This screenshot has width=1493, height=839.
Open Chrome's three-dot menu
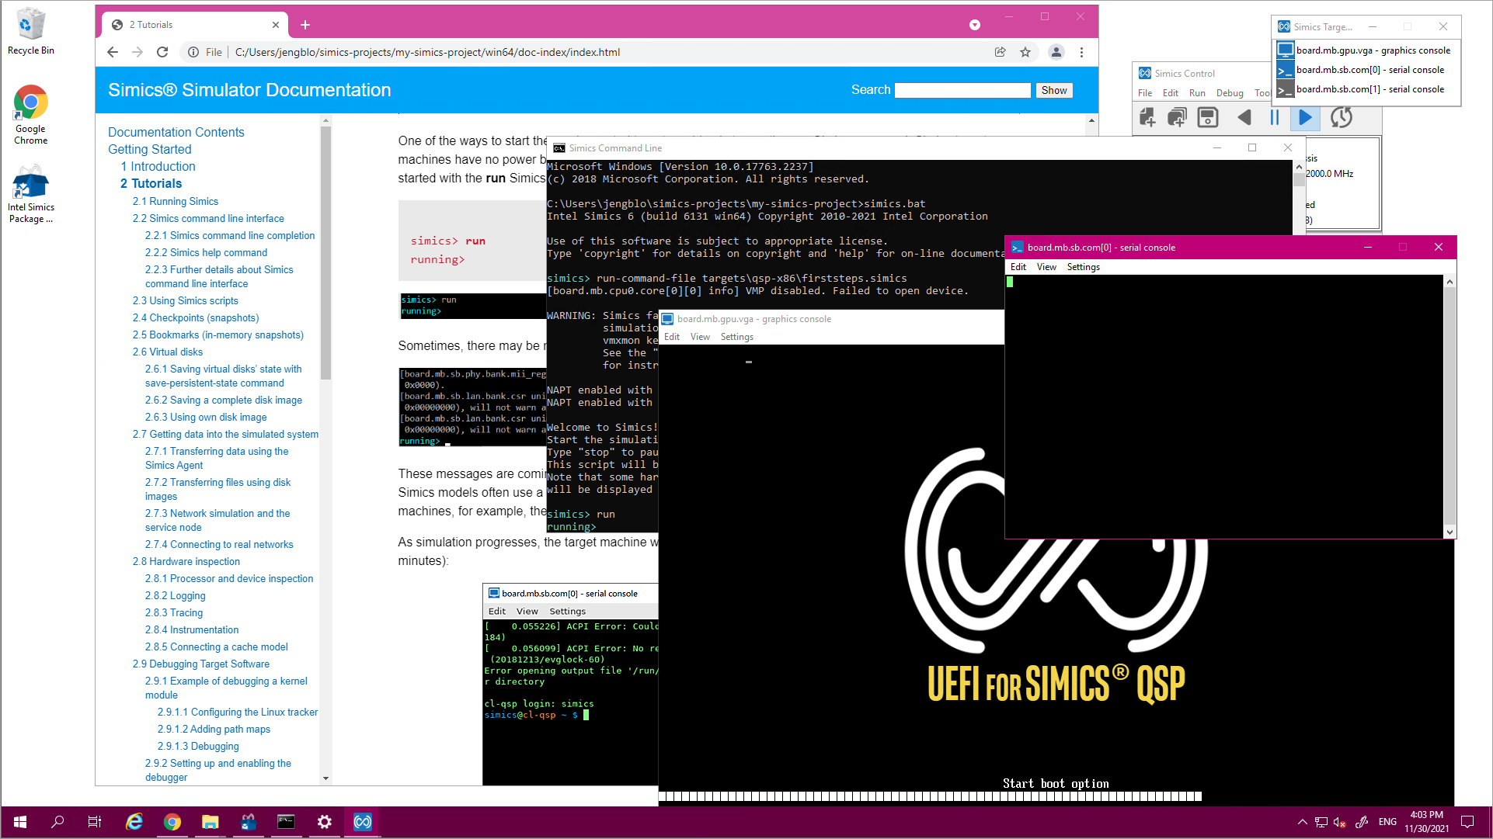[x=1081, y=52]
